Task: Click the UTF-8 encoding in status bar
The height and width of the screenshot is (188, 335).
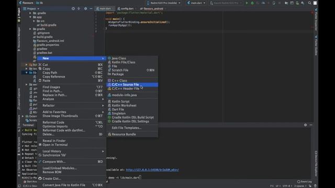Action: coord(287,186)
